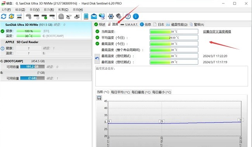Open the 报告(R) menu
252x147 pixels.
[49, 10]
